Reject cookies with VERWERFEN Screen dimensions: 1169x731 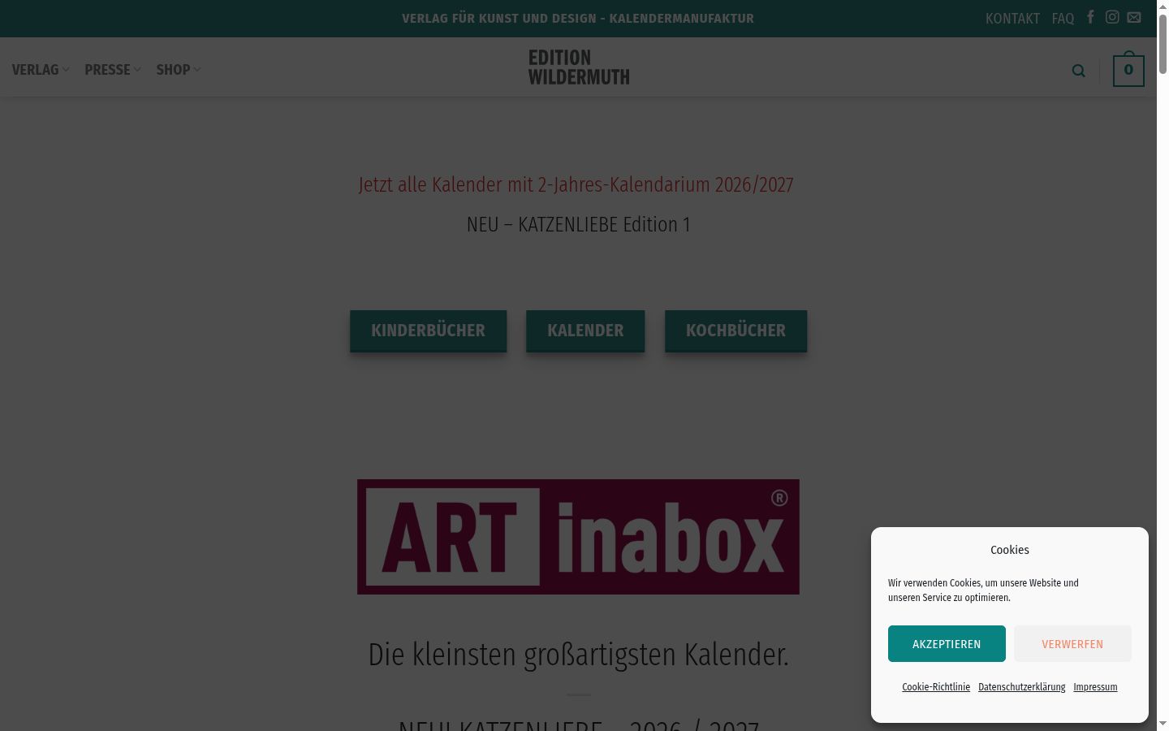tap(1072, 643)
